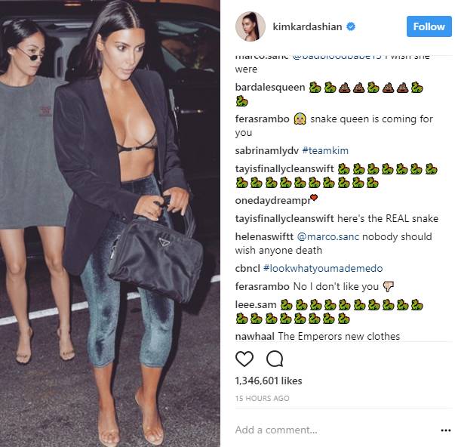Open the profile picture avatar

coord(250,26)
